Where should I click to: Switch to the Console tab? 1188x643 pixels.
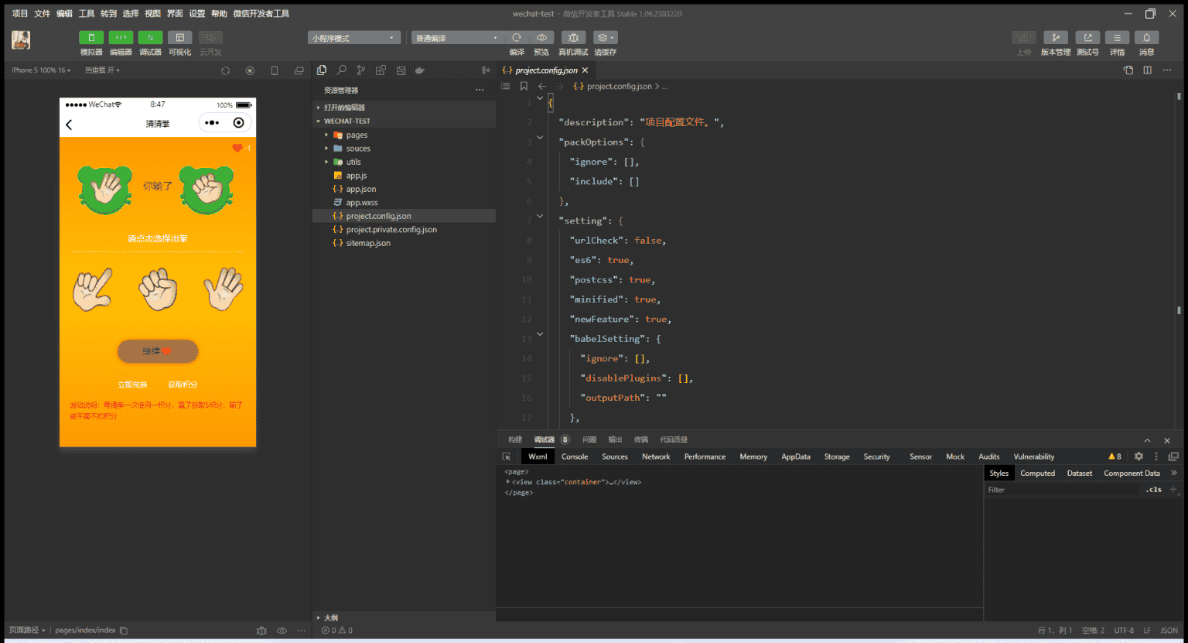point(575,457)
